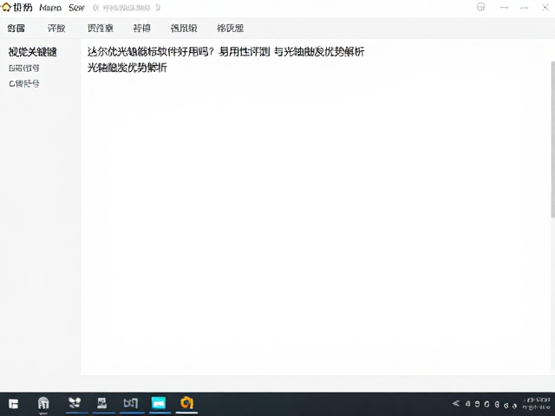Viewport: 555px width, 416px height.
Task: Minimize the application window
Action: click(504, 8)
